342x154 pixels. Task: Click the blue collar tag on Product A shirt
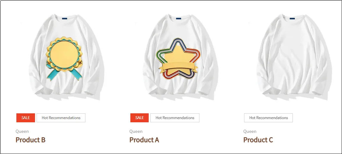(x=179, y=19)
